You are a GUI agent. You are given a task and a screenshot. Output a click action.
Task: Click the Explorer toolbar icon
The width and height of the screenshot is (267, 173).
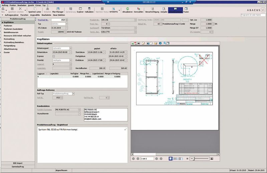(x=80, y=10)
